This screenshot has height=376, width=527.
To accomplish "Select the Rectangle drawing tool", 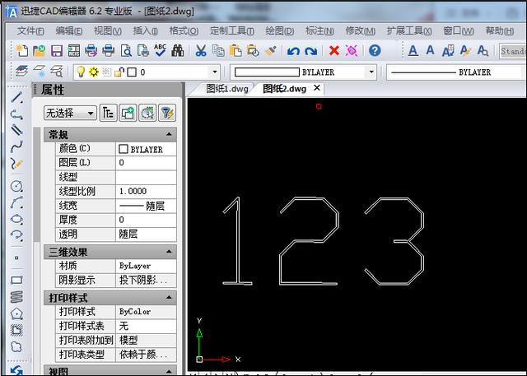I will click(x=16, y=280).
